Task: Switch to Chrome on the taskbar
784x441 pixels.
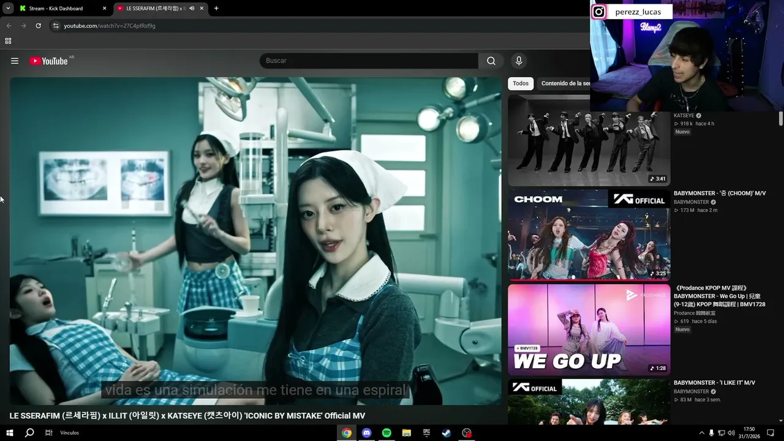Action: pos(347,433)
